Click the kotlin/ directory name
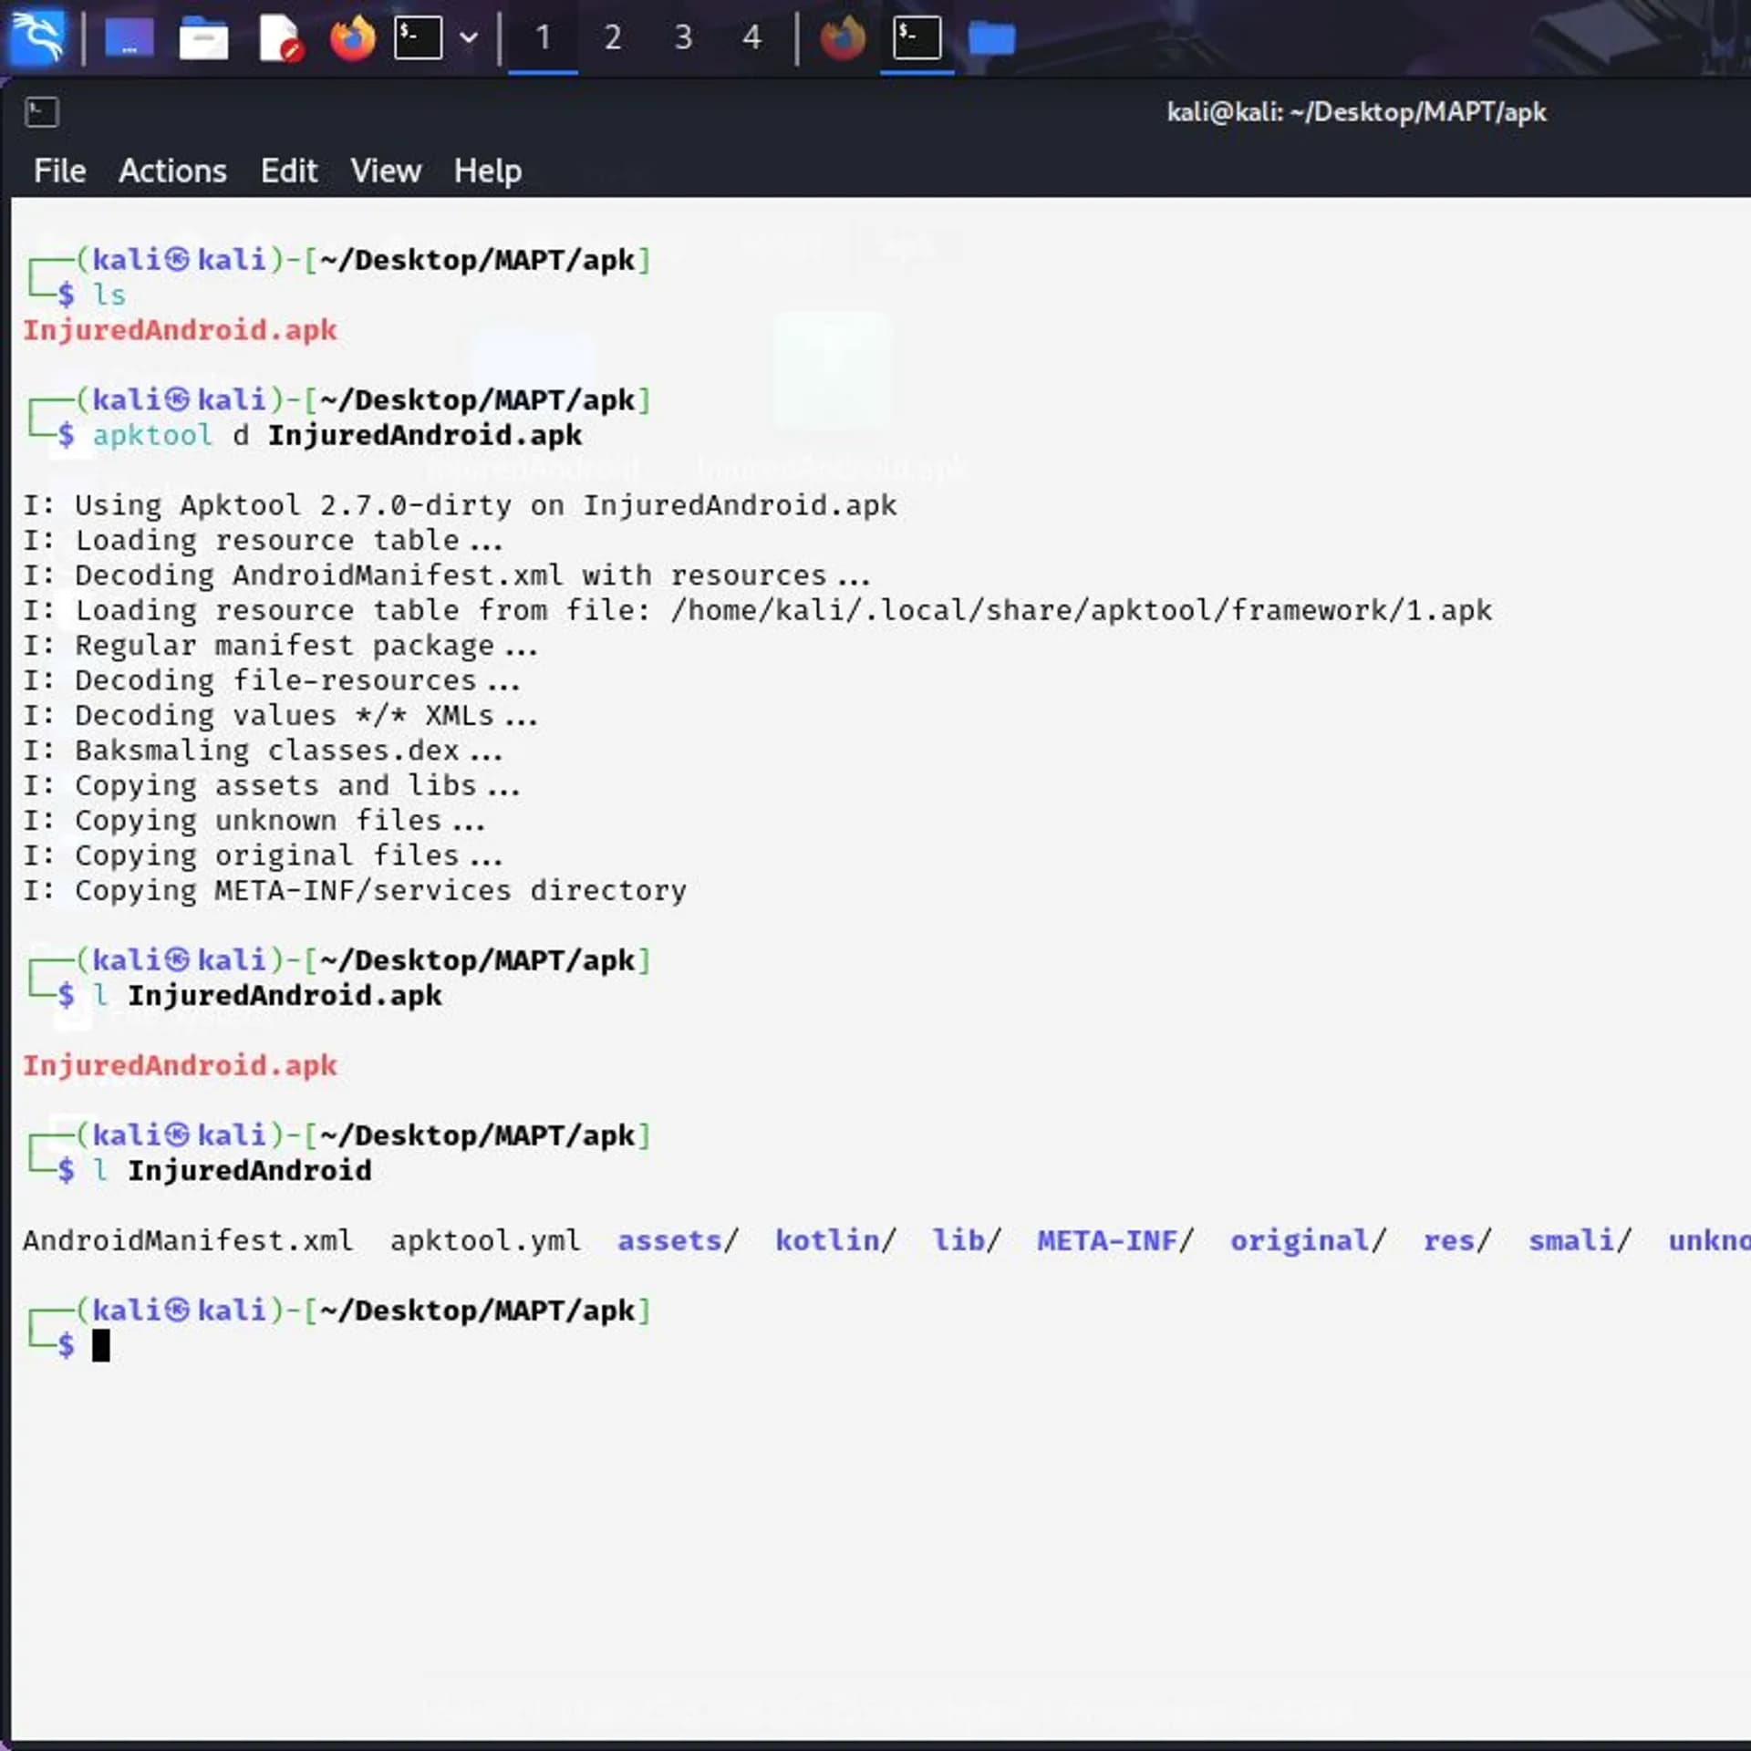This screenshot has height=1751, width=1751. [x=835, y=1241]
